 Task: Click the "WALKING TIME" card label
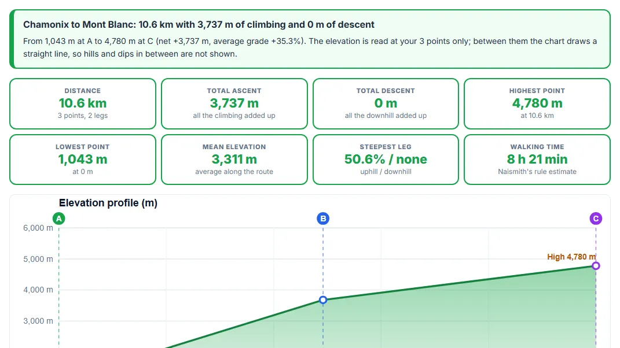537,147
